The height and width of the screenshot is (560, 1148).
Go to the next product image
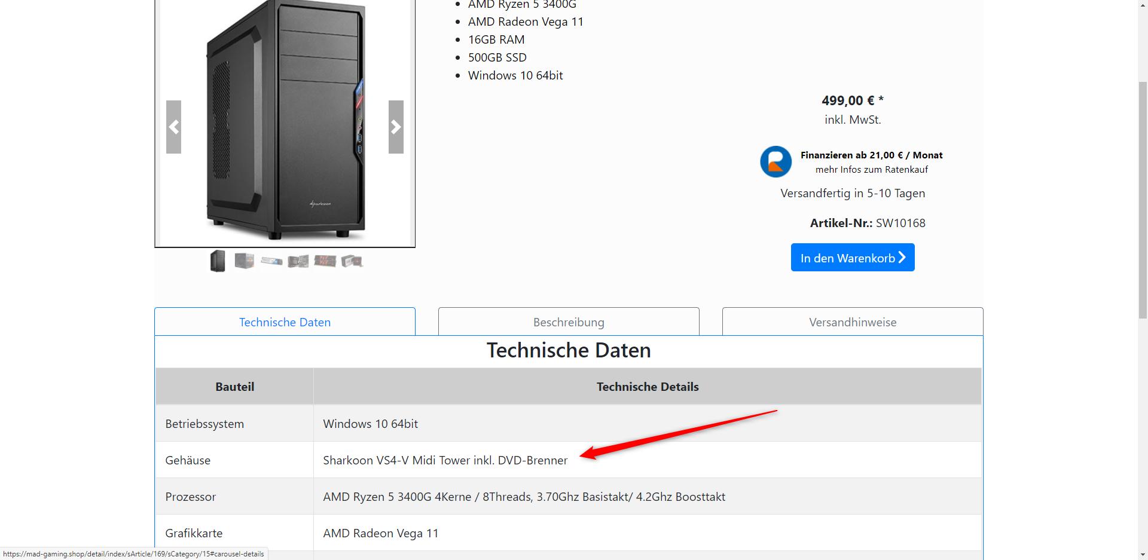396,127
